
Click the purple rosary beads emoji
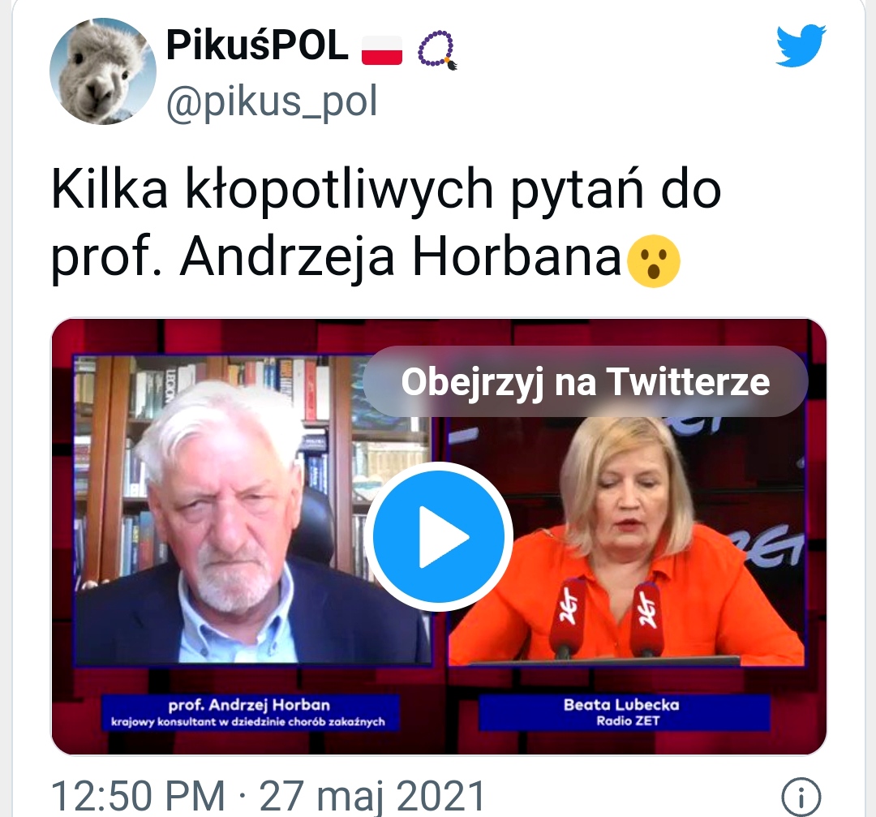point(438,50)
